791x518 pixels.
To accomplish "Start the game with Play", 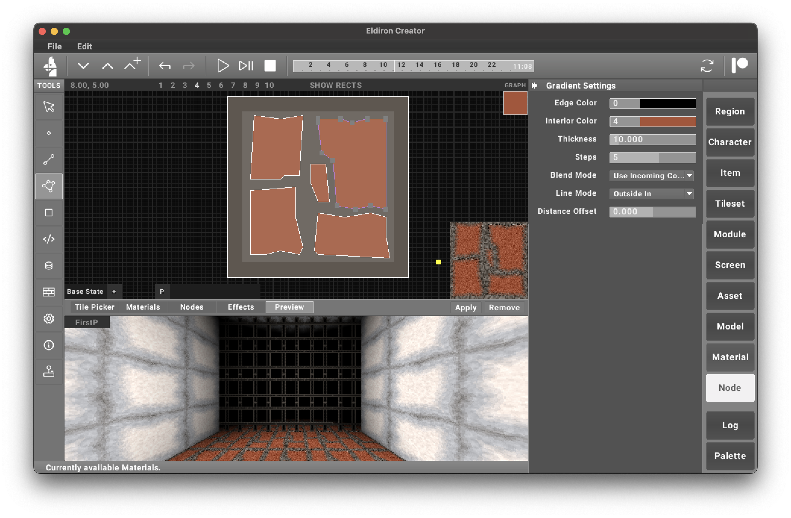I will (x=223, y=66).
